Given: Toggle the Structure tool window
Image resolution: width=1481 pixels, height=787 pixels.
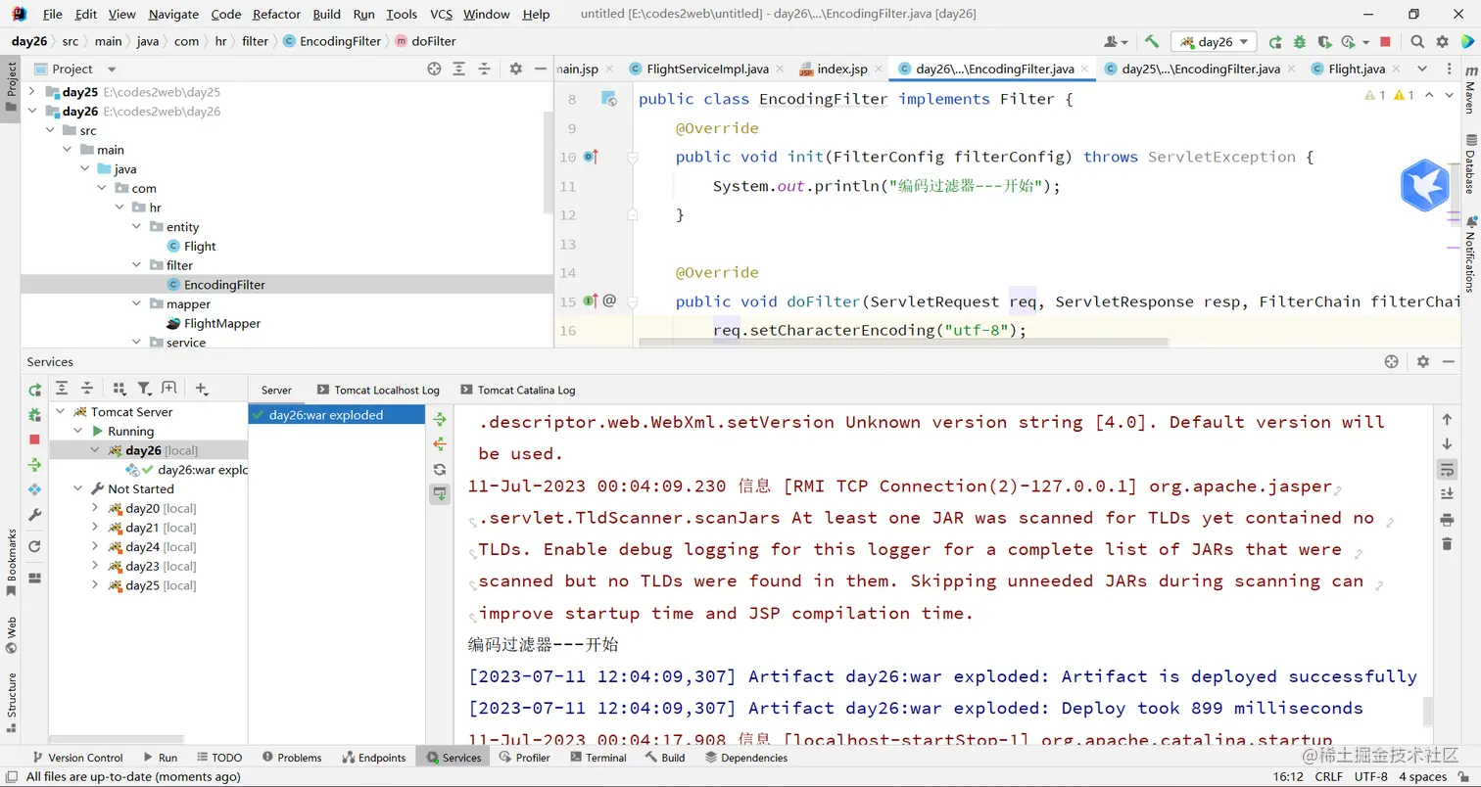Looking at the screenshot, I should [12, 702].
